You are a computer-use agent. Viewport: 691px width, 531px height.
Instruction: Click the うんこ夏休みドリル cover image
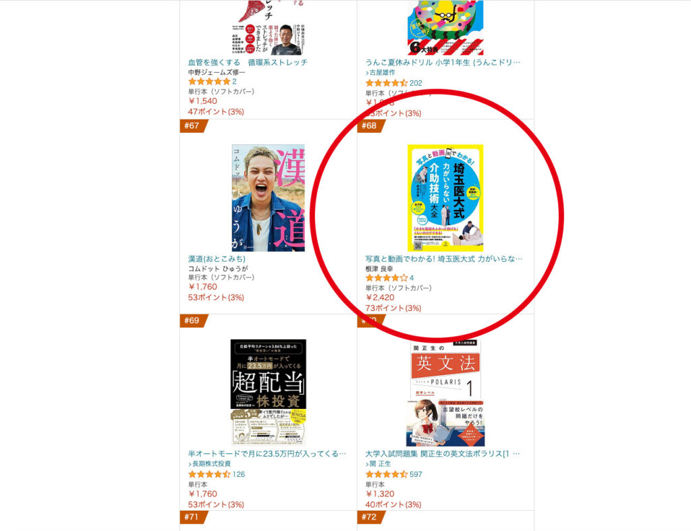click(445, 27)
